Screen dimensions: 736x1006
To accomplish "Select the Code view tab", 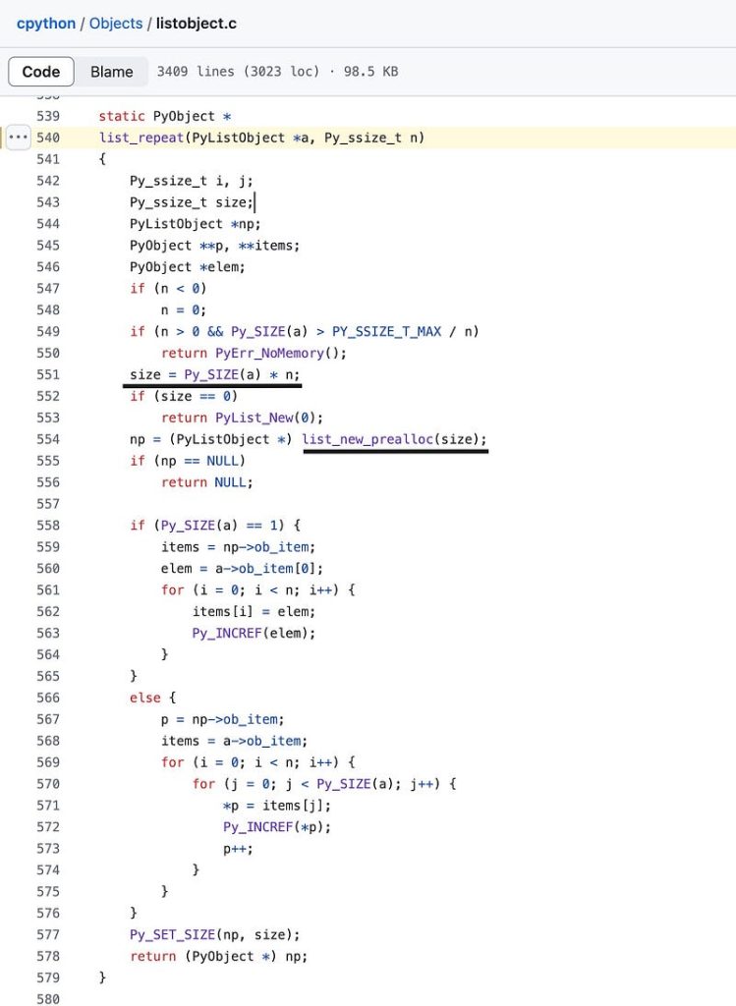I will coord(41,72).
